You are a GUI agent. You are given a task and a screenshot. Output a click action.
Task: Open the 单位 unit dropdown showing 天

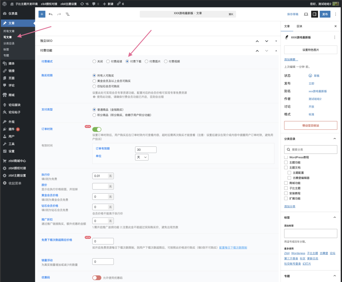(142, 157)
